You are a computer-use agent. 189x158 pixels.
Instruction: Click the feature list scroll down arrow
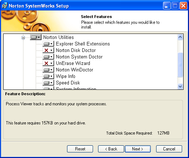click(x=180, y=87)
